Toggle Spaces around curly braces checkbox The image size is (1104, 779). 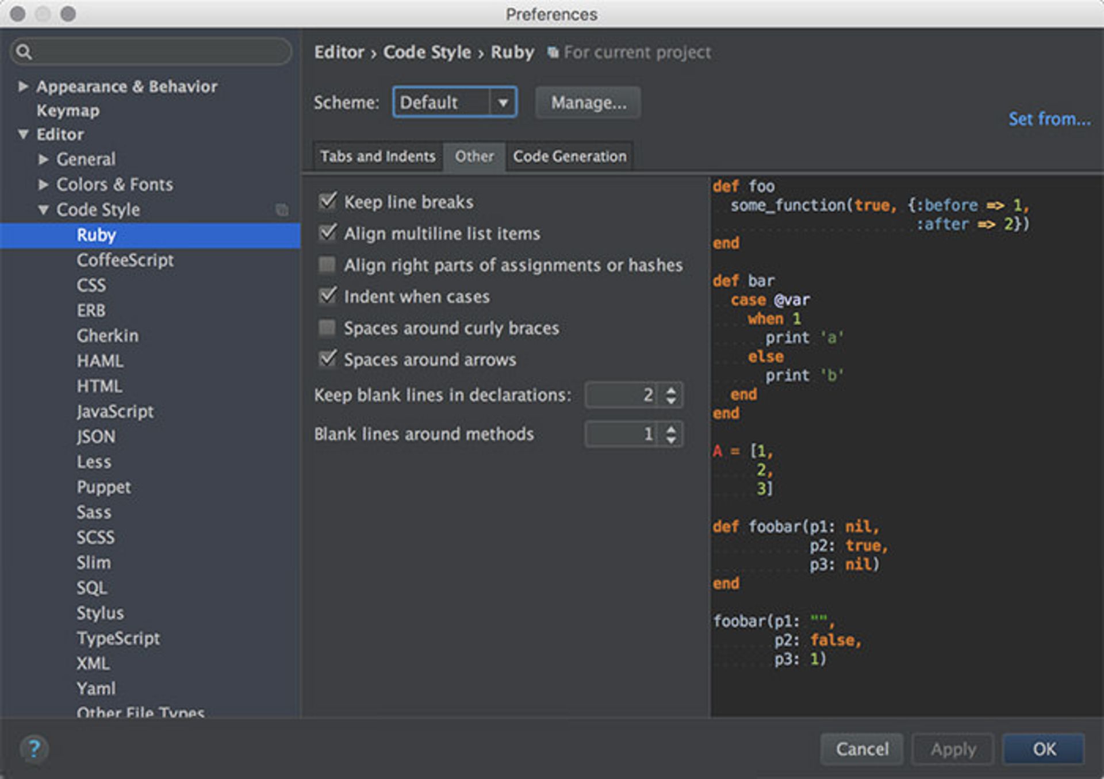(330, 327)
